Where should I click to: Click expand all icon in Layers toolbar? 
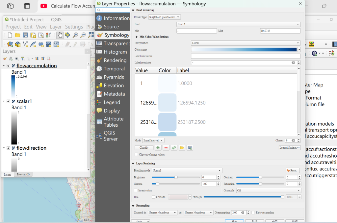tap(37, 59)
